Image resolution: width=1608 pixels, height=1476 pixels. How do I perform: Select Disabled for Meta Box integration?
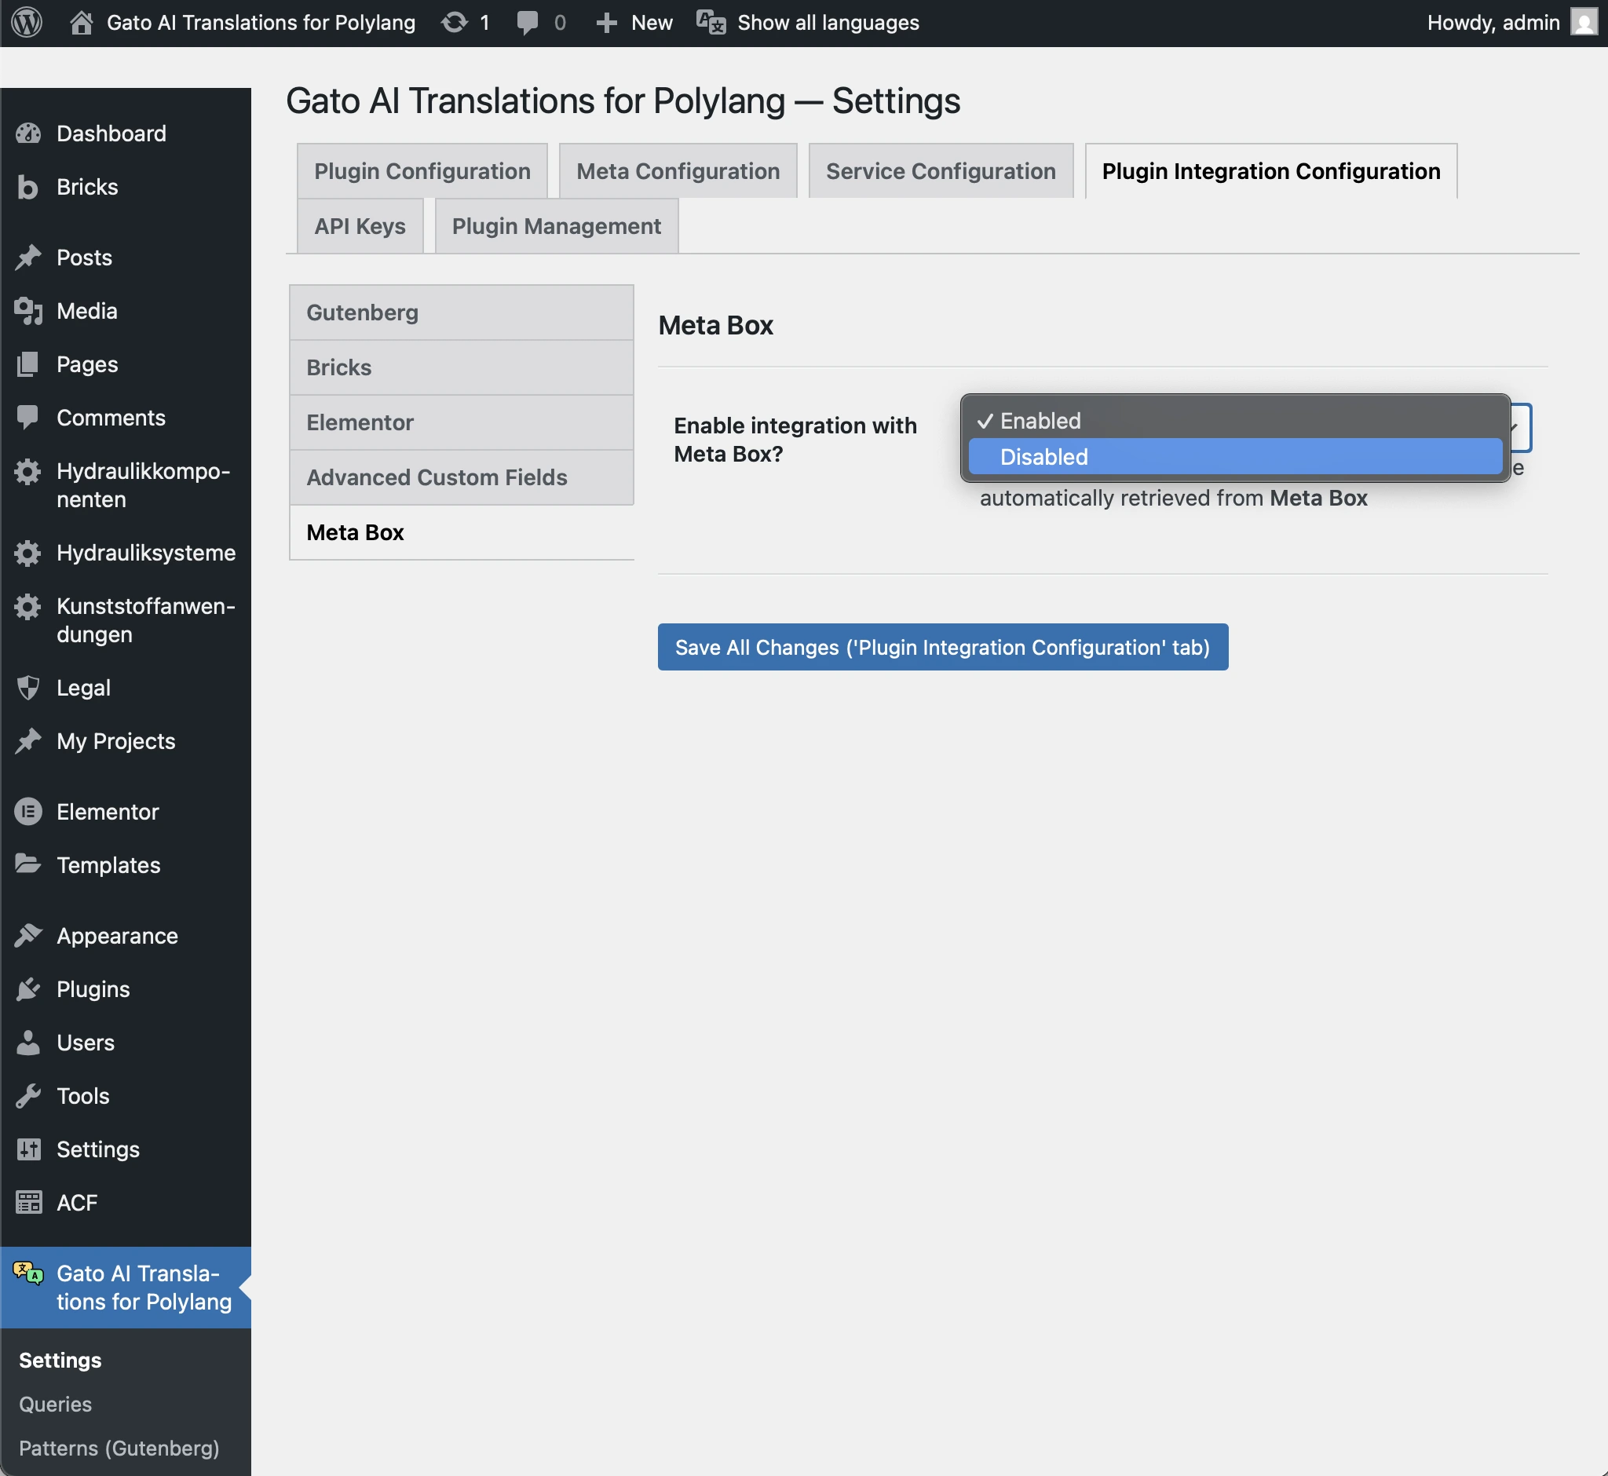pyautogui.click(x=1044, y=457)
